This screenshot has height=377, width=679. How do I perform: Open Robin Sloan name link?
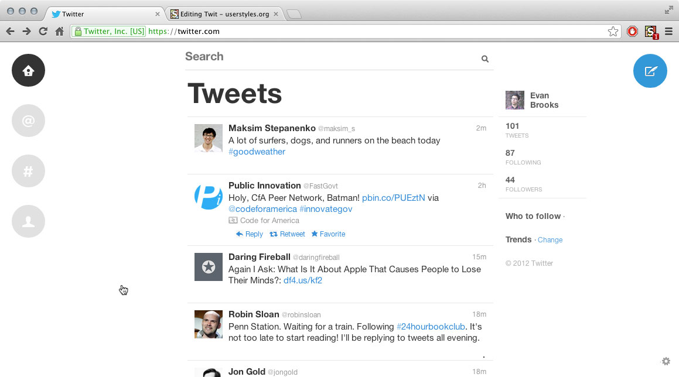tap(254, 314)
